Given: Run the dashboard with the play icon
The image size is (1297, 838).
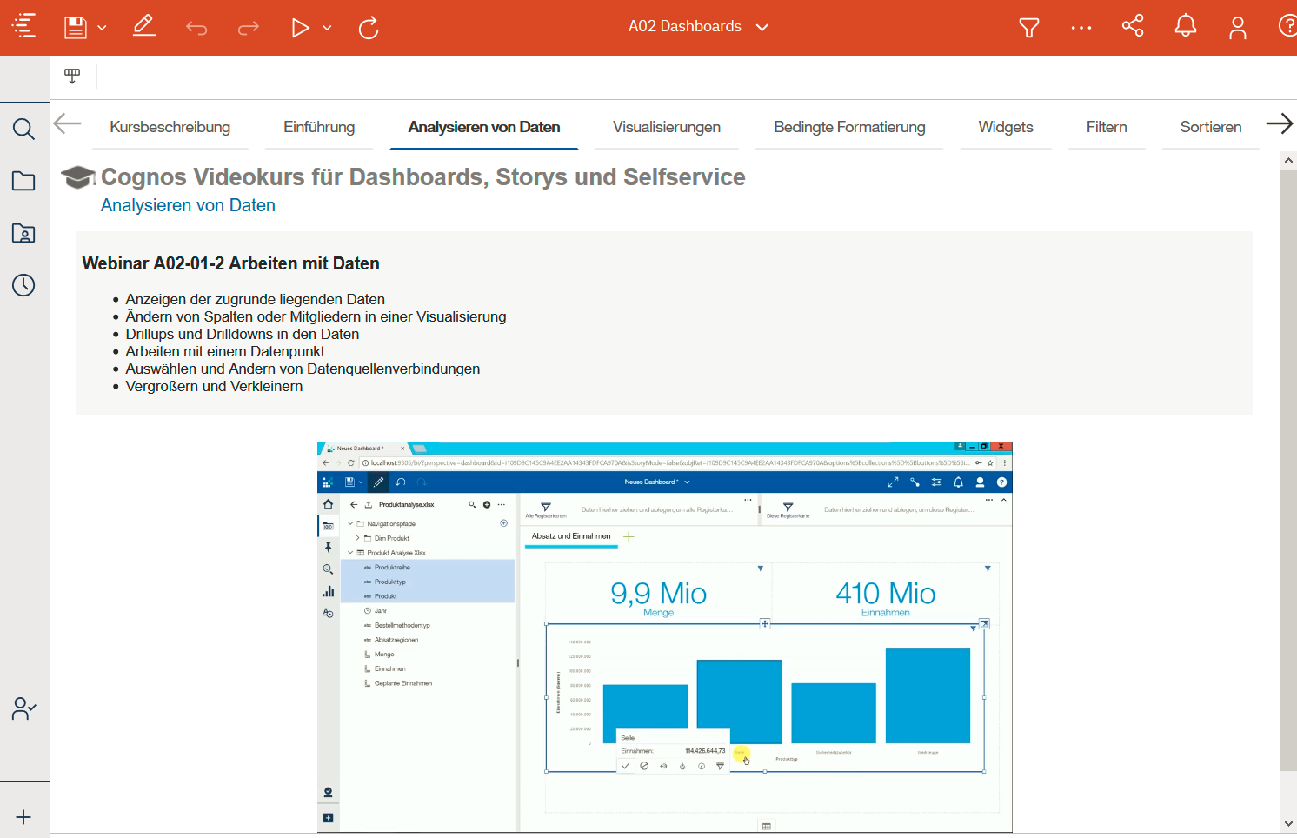Looking at the screenshot, I should [x=300, y=27].
